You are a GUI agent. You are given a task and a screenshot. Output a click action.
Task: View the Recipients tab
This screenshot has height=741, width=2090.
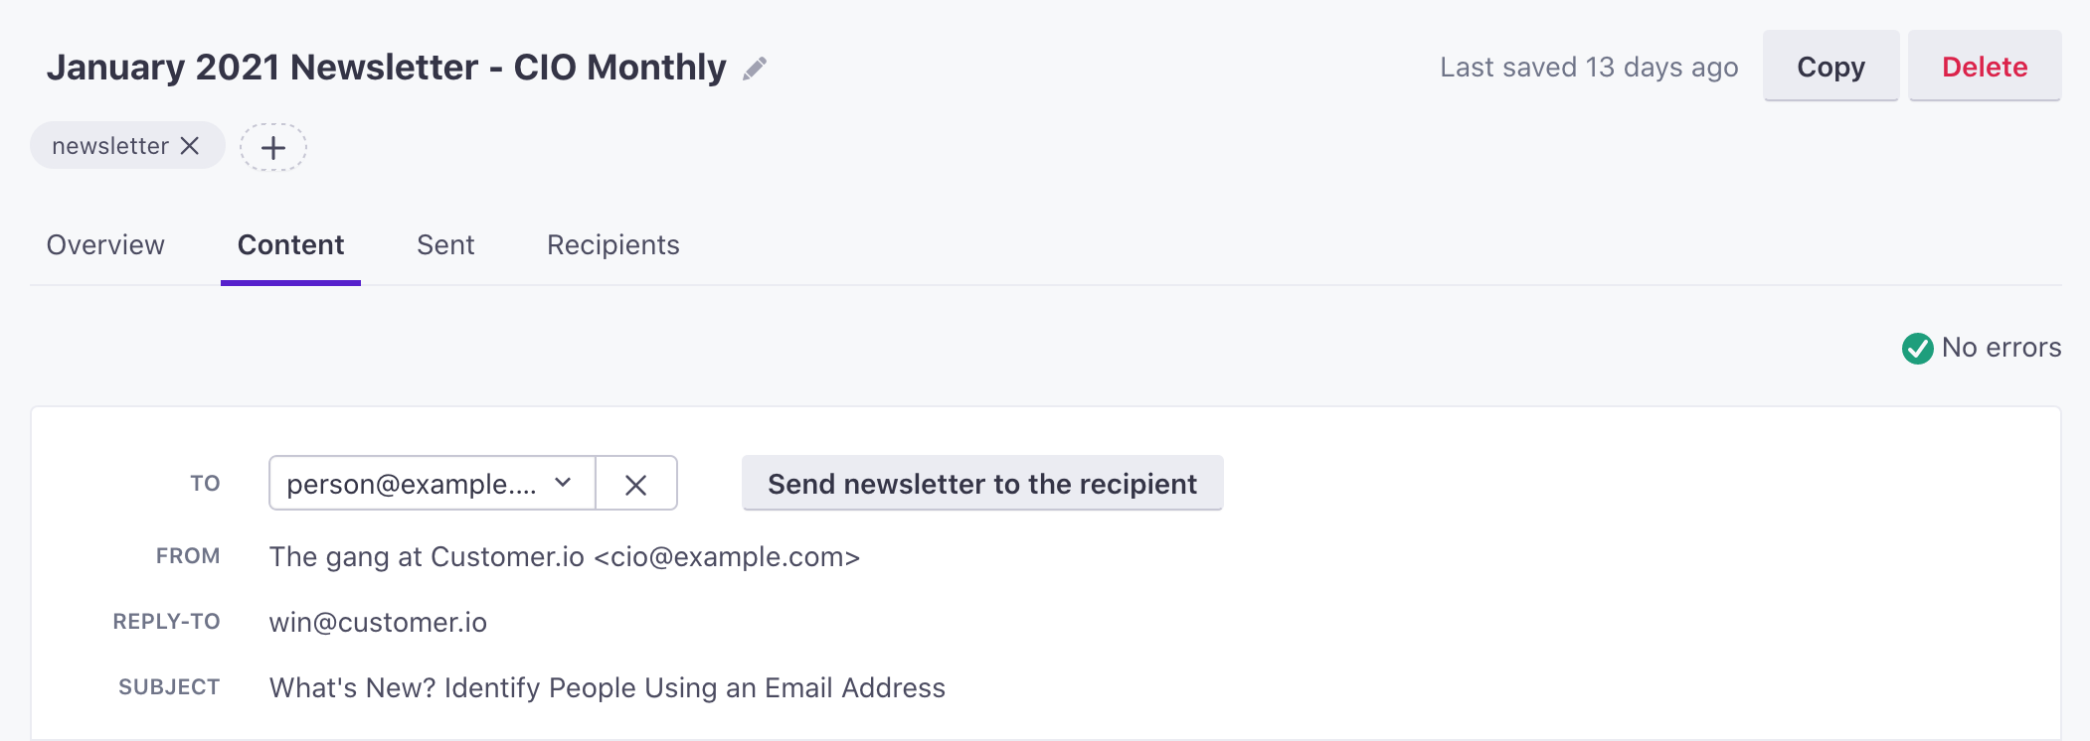pyautogui.click(x=612, y=245)
